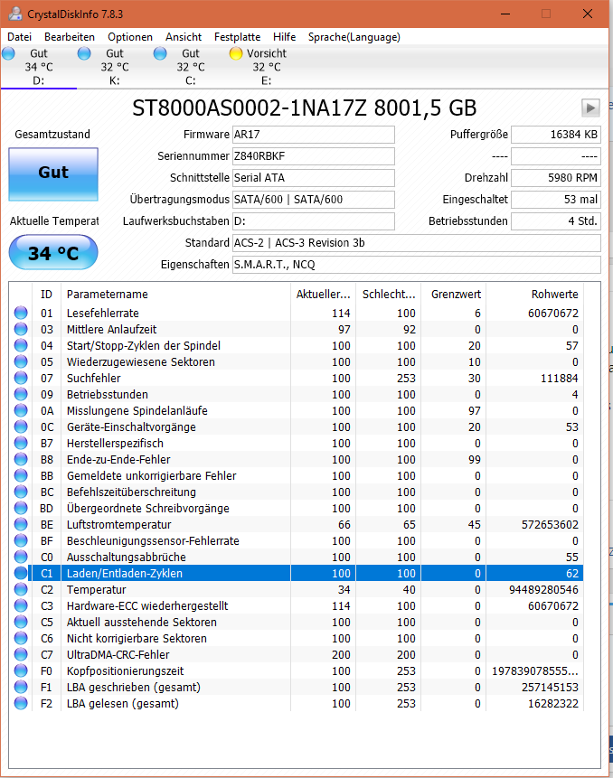Click the status icon for Suchfehler
This screenshot has height=778, width=613.
click(x=21, y=378)
